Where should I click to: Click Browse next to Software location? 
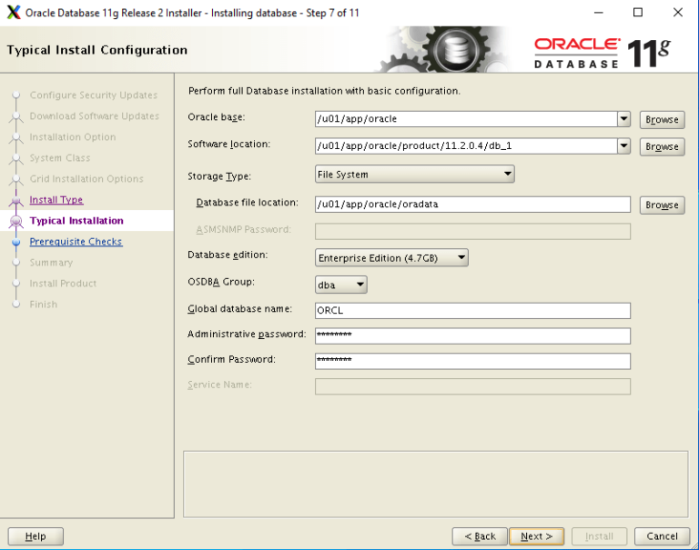click(x=662, y=146)
